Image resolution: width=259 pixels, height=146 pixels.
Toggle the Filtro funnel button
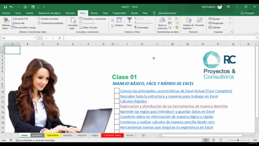[129, 22]
